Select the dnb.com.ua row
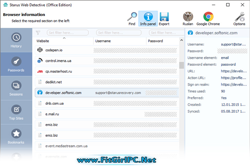Screen dimensions: 250x167 107,103
